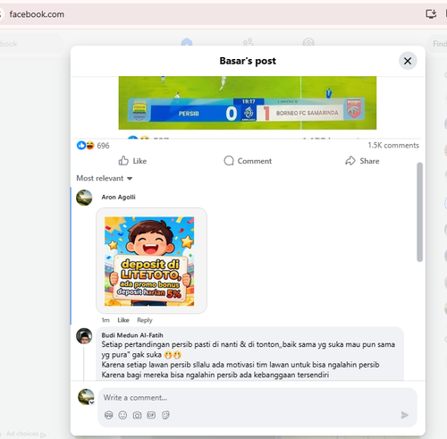The height and width of the screenshot is (439, 447).
Task: Click the install app icon in the address bar
Action: (431, 13)
